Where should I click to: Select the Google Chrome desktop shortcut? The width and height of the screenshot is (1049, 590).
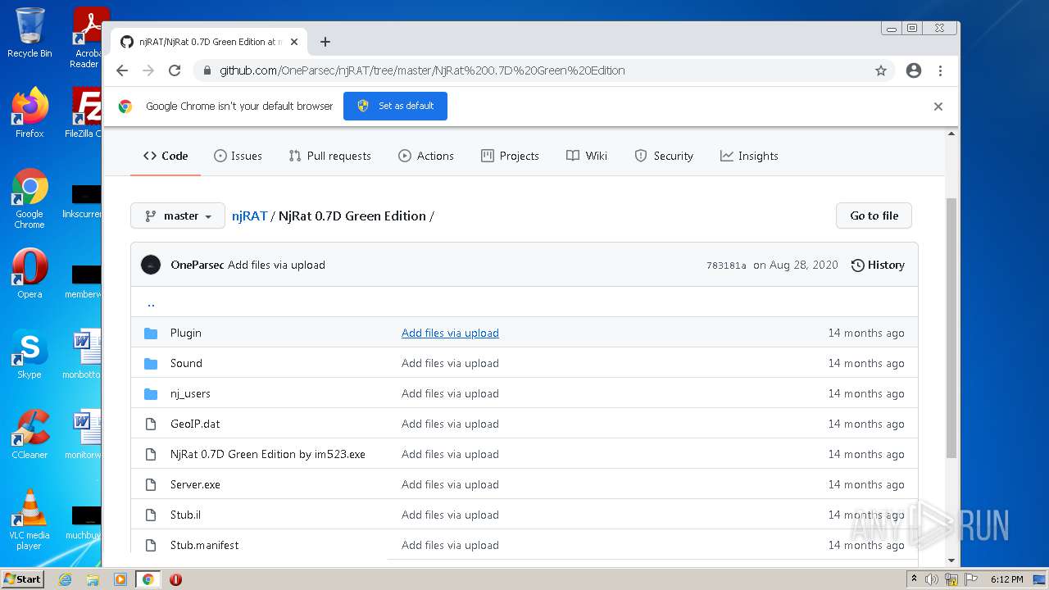click(30, 198)
